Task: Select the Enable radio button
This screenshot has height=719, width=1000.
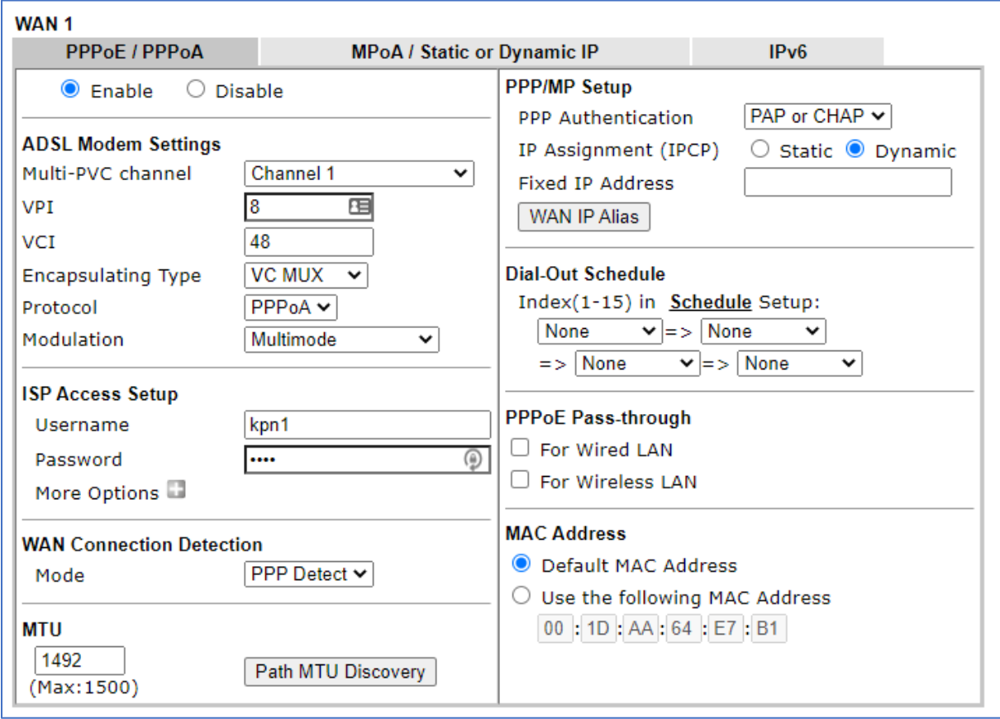Action: click(70, 89)
